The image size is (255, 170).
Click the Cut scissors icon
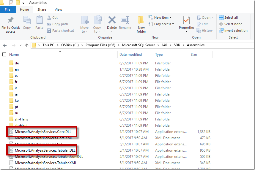click(x=49, y=18)
